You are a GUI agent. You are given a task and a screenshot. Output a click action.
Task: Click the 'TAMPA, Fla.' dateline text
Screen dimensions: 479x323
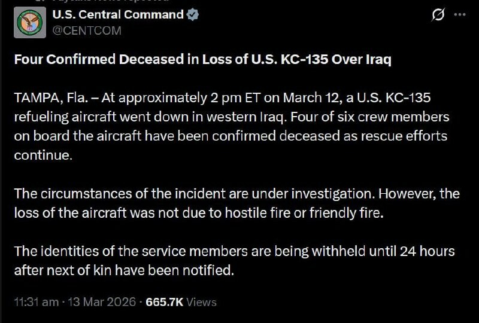pyautogui.click(x=48, y=97)
